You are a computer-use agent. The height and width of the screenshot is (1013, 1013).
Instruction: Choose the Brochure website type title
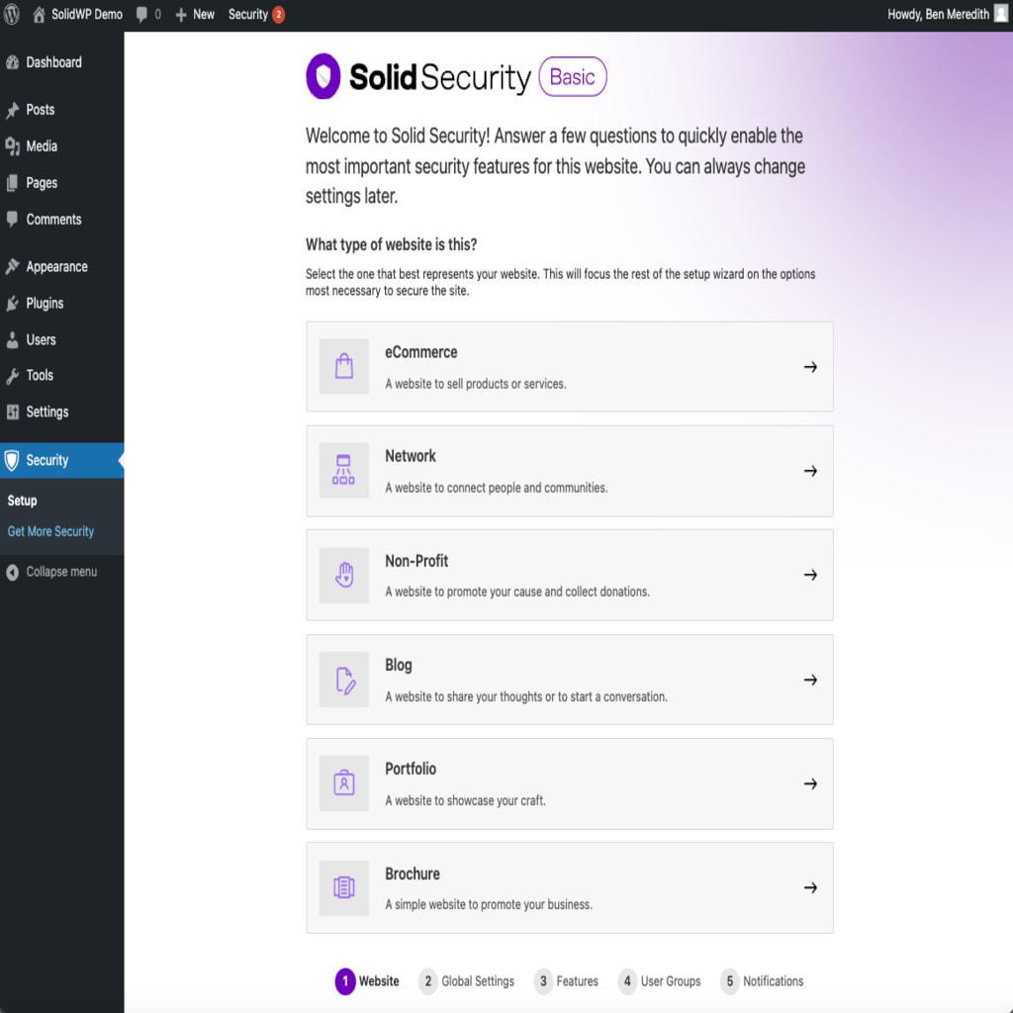pyautogui.click(x=413, y=874)
